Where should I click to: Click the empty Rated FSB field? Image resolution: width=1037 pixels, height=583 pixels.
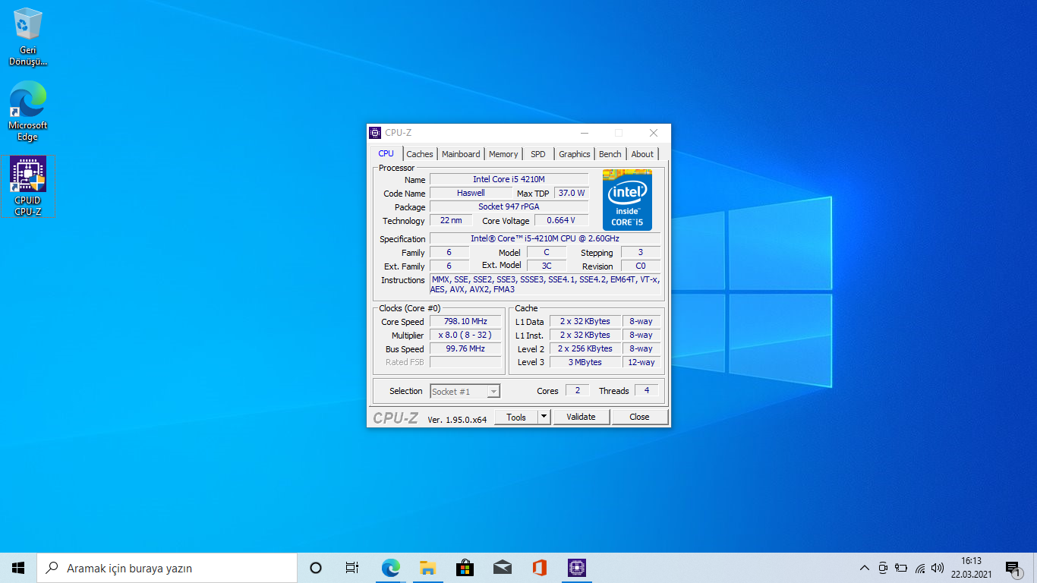465,362
